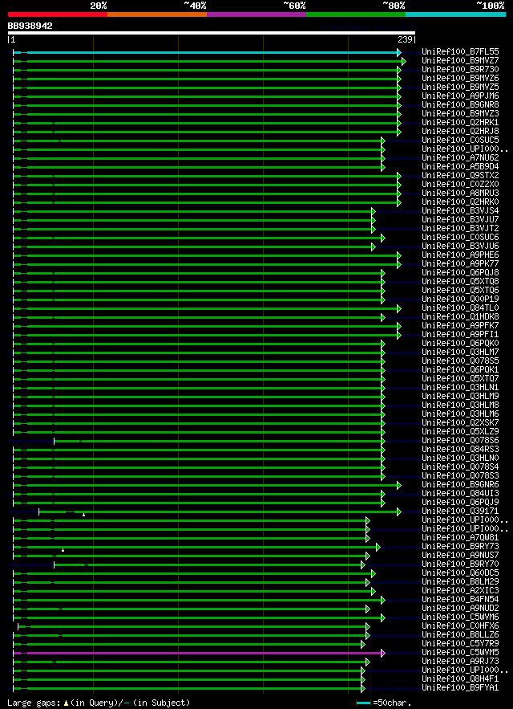
Task: Click the arrowhead ending the UniRef100_B3VJS4 alignment
Action: coord(374,211)
